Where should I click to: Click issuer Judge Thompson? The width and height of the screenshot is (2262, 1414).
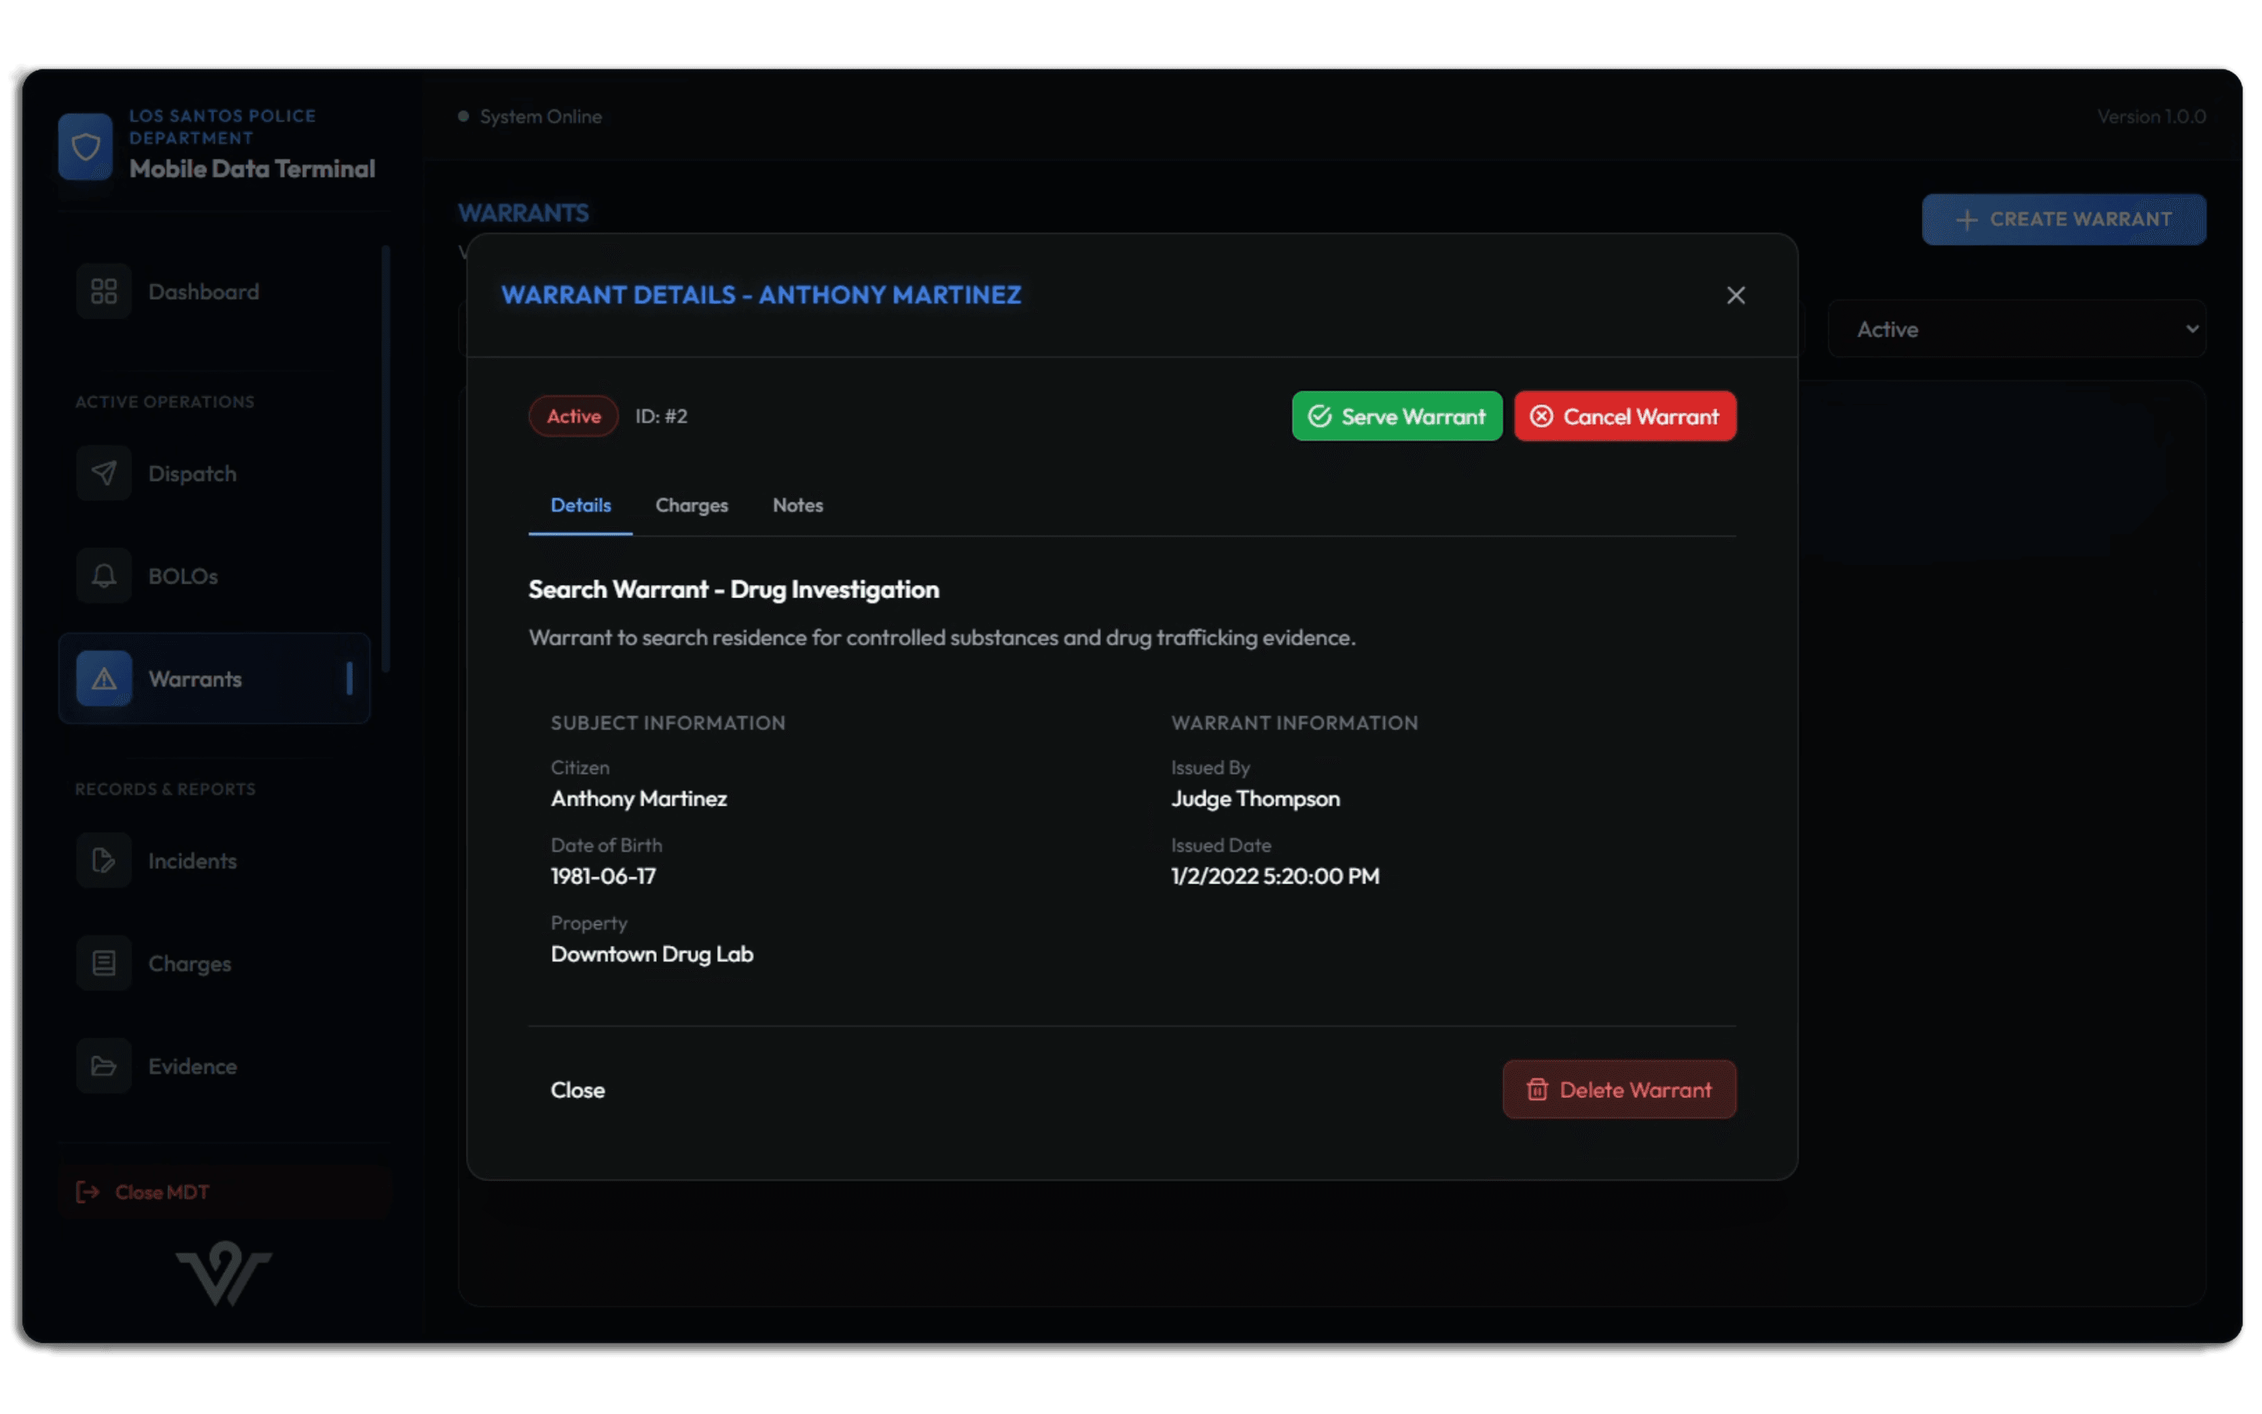pos(1255,799)
